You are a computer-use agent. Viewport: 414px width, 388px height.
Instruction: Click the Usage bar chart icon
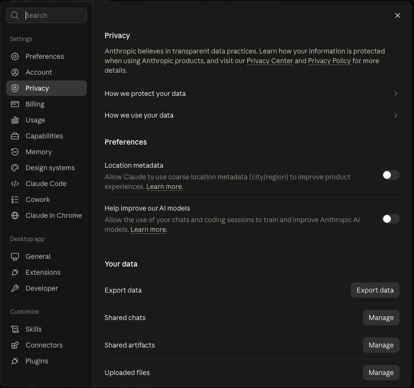pyautogui.click(x=15, y=120)
